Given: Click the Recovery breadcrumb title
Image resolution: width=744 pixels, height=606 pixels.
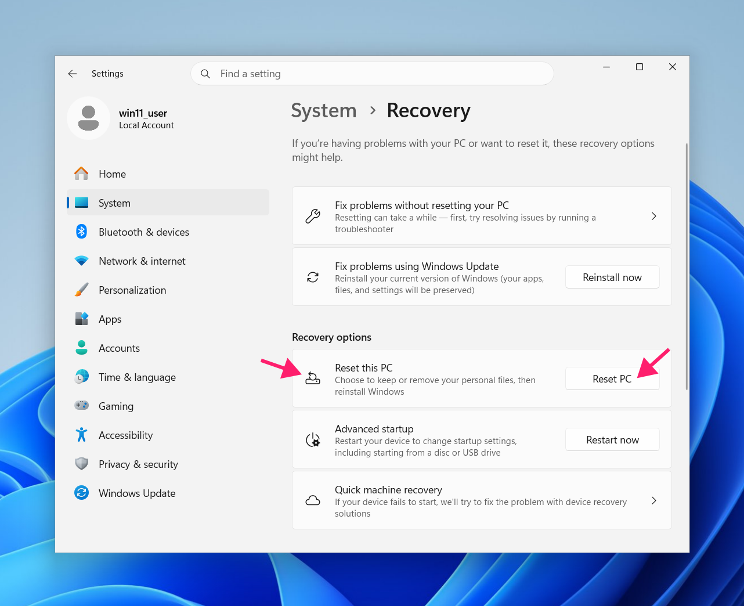Looking at the screenshot, I should (x=429, y=110).
